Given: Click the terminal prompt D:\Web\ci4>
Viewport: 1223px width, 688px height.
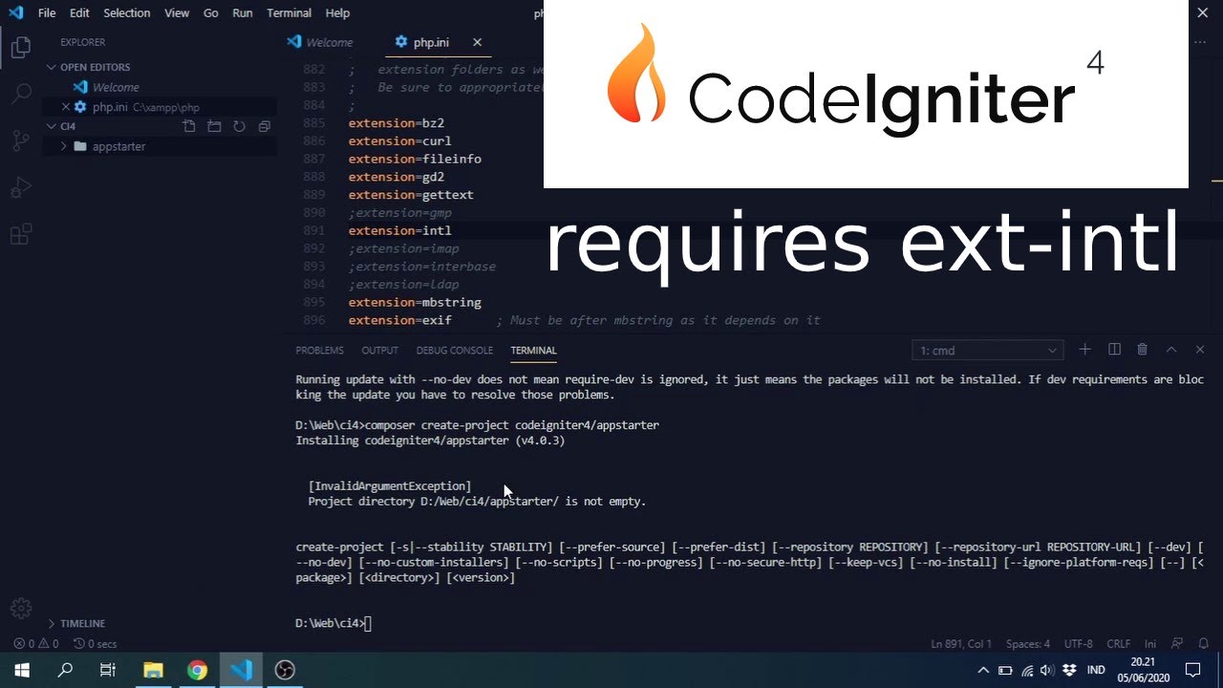Looking at the screenshot, I should 330,623.
